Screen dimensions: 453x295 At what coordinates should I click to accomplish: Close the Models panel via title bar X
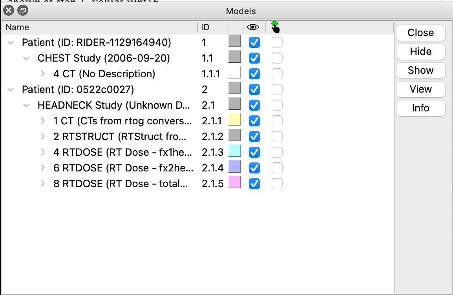9,11
